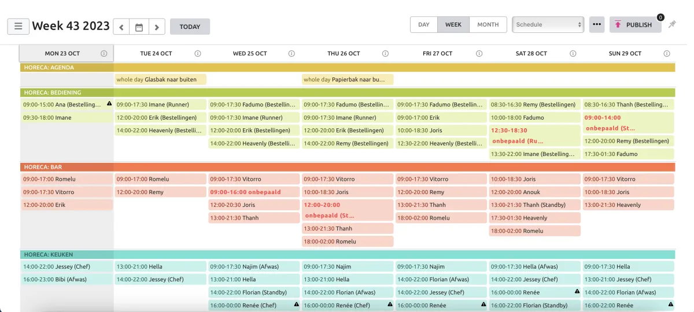Viewport: 694px width, 312px height.
Task: Open Monday 12:00-20:00 Erik bar shift
Action: tap(67, 205)
